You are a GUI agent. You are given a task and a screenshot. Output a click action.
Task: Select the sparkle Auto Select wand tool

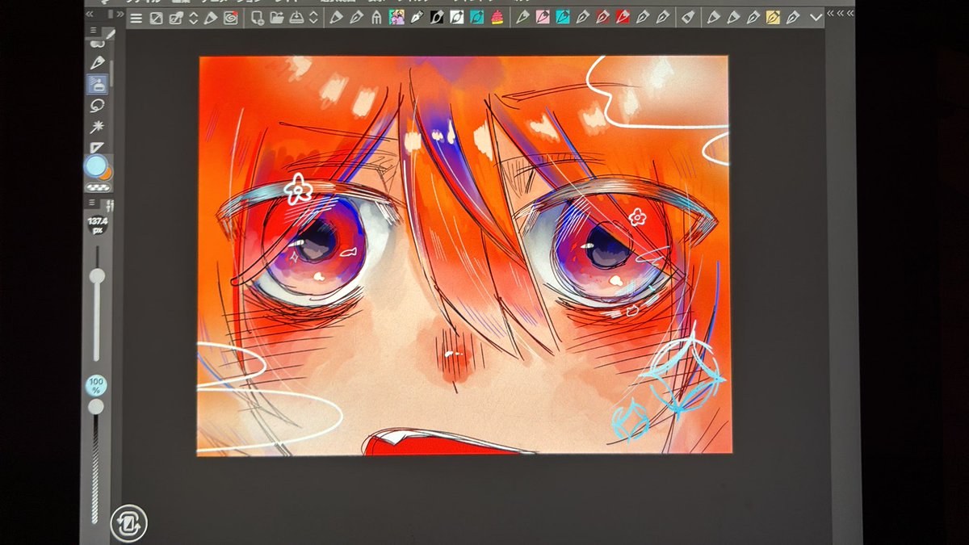[x=98, y=126]
